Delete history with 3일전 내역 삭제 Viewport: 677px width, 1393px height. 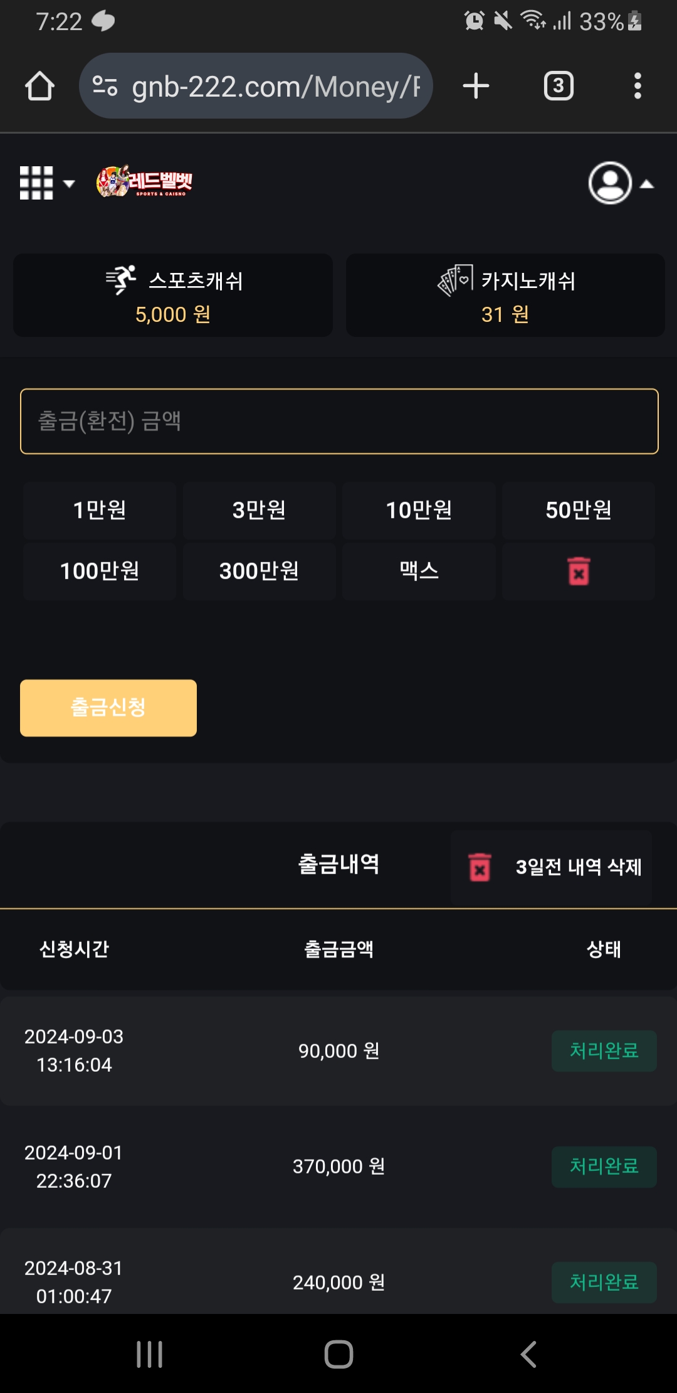tap(552, 867)
